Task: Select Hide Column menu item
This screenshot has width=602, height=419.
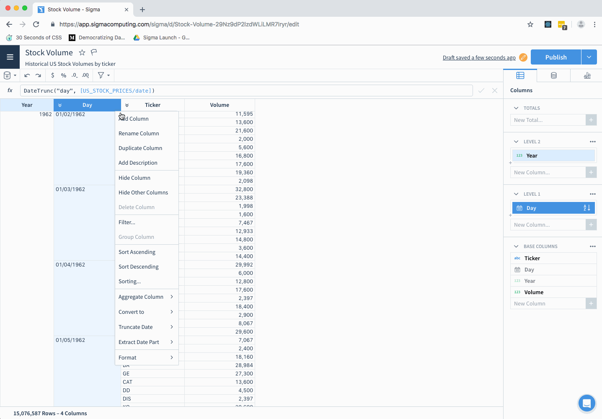Action: click(x=147, y=178)
